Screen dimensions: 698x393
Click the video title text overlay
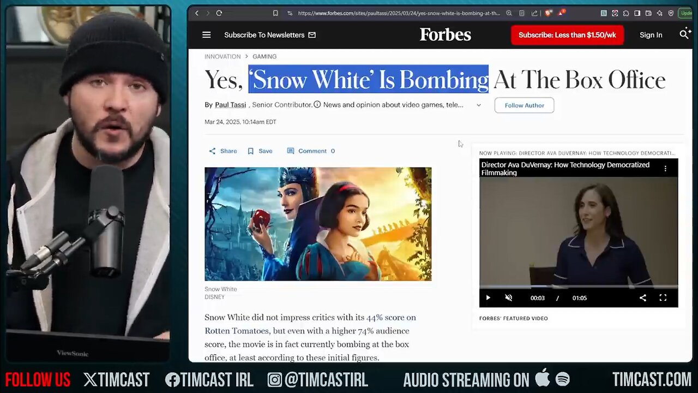pyautogui.click(x=565, y=169)
